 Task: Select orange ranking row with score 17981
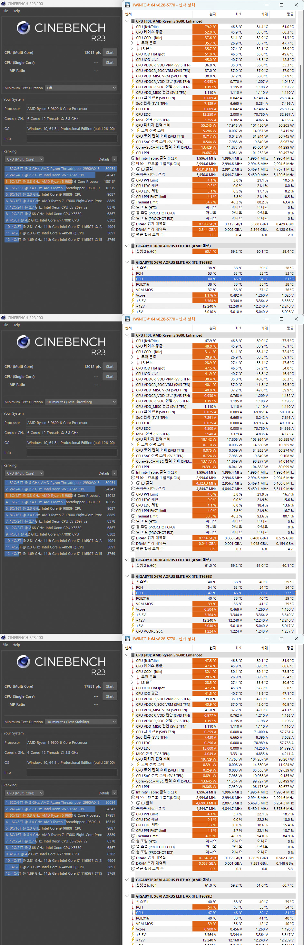coord(61,815)
